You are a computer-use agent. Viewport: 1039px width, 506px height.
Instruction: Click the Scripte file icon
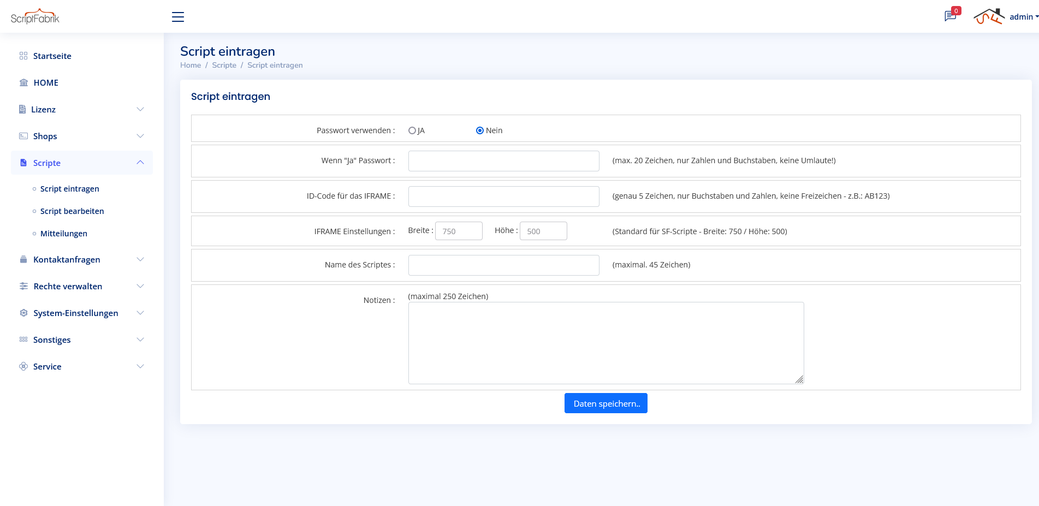[23, 163]
